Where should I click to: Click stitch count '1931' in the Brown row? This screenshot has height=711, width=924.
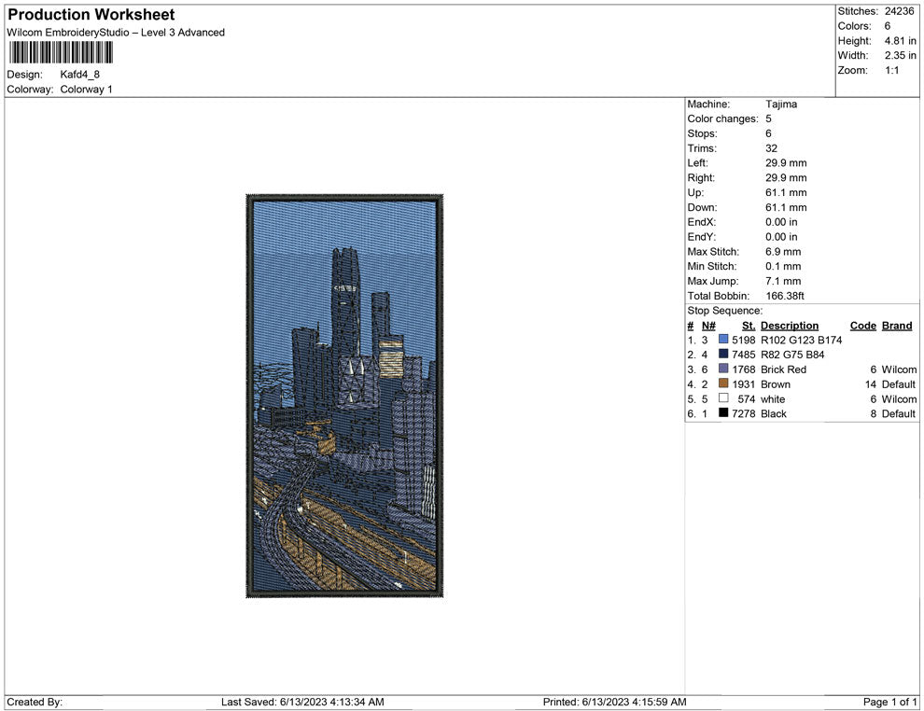coord(744,384)
